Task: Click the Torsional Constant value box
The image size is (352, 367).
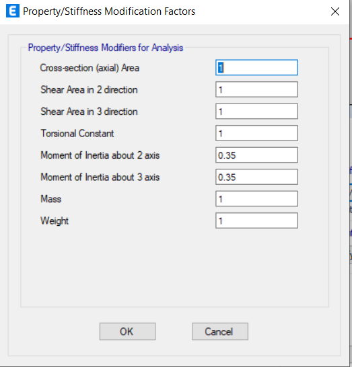Action: (256, 133)
